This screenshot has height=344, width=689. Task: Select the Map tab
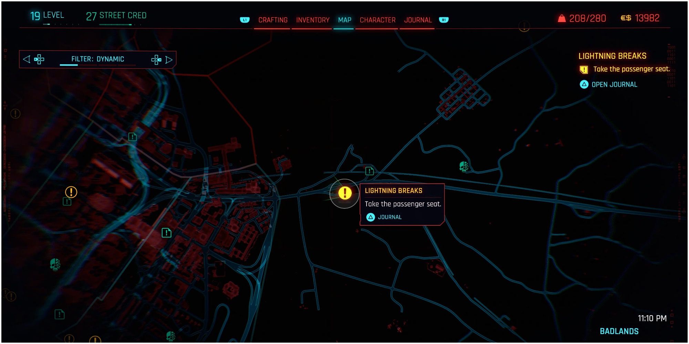pyautogui.click(x=344, y=20)
